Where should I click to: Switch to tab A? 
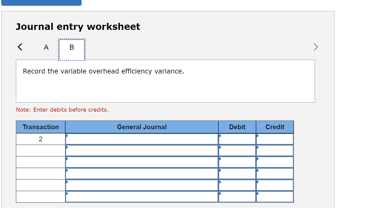pos(46,47)
